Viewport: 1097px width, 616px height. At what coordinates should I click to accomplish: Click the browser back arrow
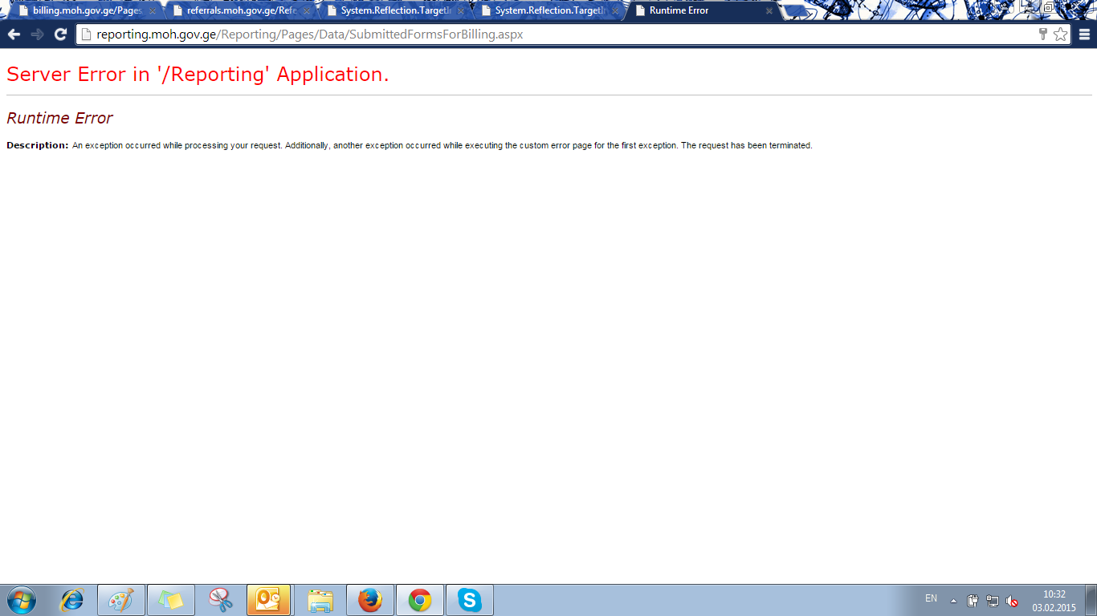pyautogui.click(x=14, y=34)
